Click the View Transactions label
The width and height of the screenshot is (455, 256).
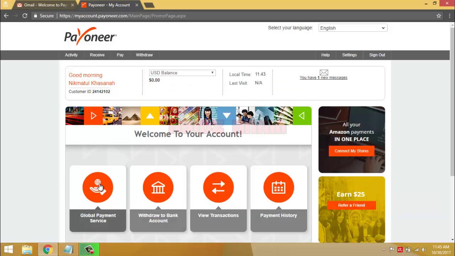[x=218, y=215]
